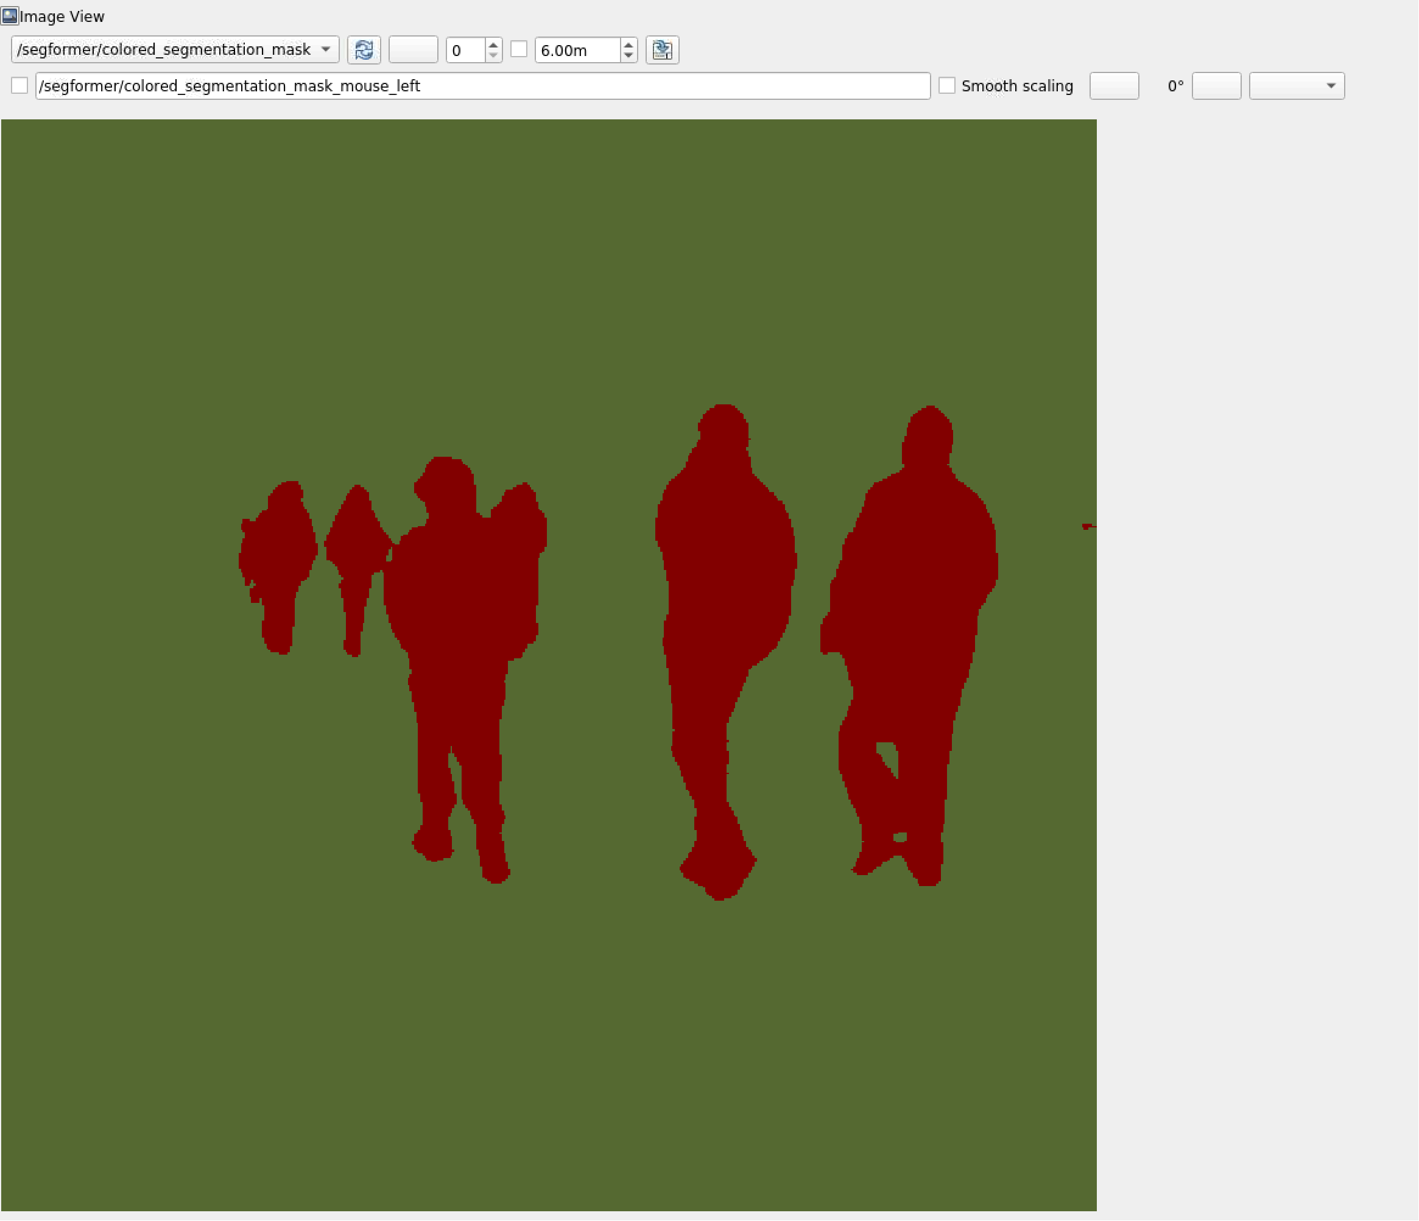Click the blank button beside the refresh icon
Viewport: 1419px width, 1221px height.
[x=413, y=50]
